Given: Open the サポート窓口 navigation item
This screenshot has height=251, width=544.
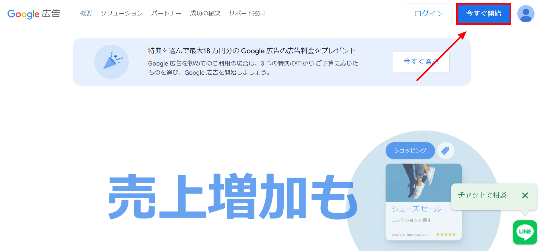Looking at the screenshot, I should pos(247,13).
